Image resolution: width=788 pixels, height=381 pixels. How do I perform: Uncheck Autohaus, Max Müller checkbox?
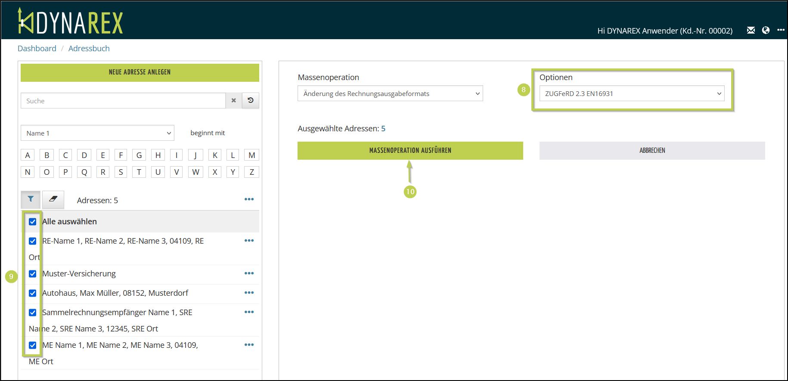[x=33, y=293]
